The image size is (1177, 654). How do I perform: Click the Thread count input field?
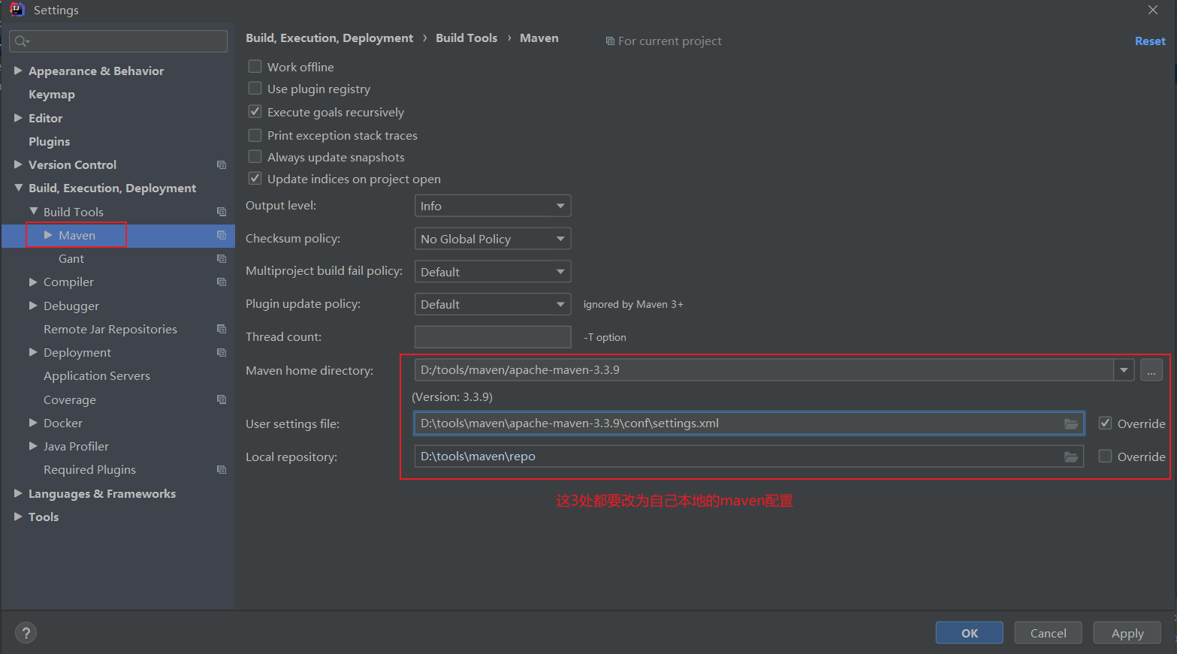coord(493,337)
